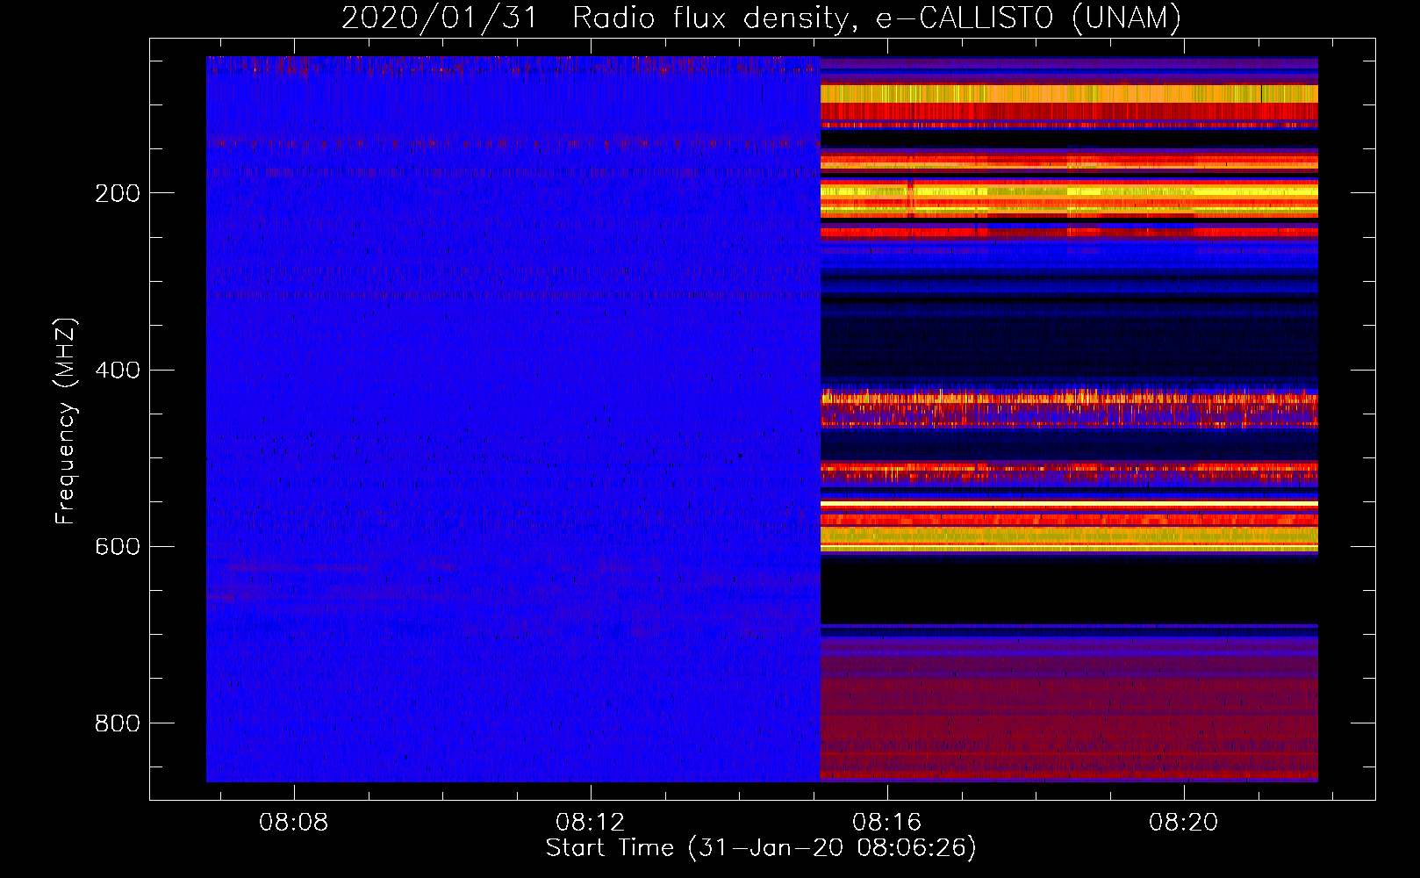Click the 'Frequency (MHZ)' axis label
Image resolution: width=1420 pixels, height=878 pixels.
tap(66, 421)
